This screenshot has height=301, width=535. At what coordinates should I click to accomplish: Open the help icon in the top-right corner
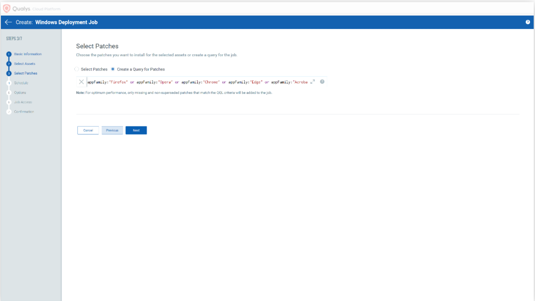click(x=528, y=22)
